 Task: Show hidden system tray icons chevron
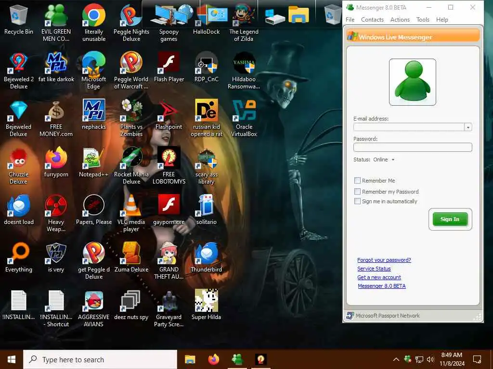396,359
